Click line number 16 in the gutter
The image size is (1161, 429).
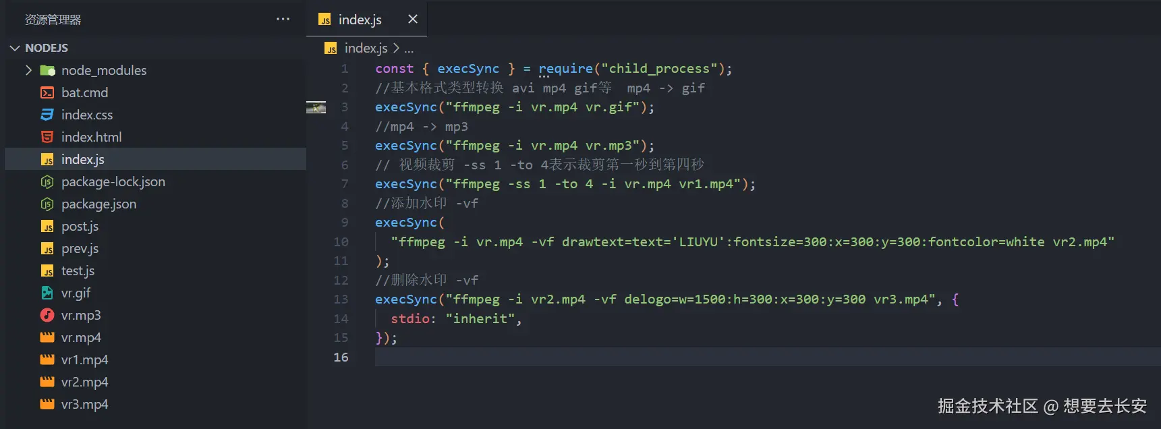(341, 357)
